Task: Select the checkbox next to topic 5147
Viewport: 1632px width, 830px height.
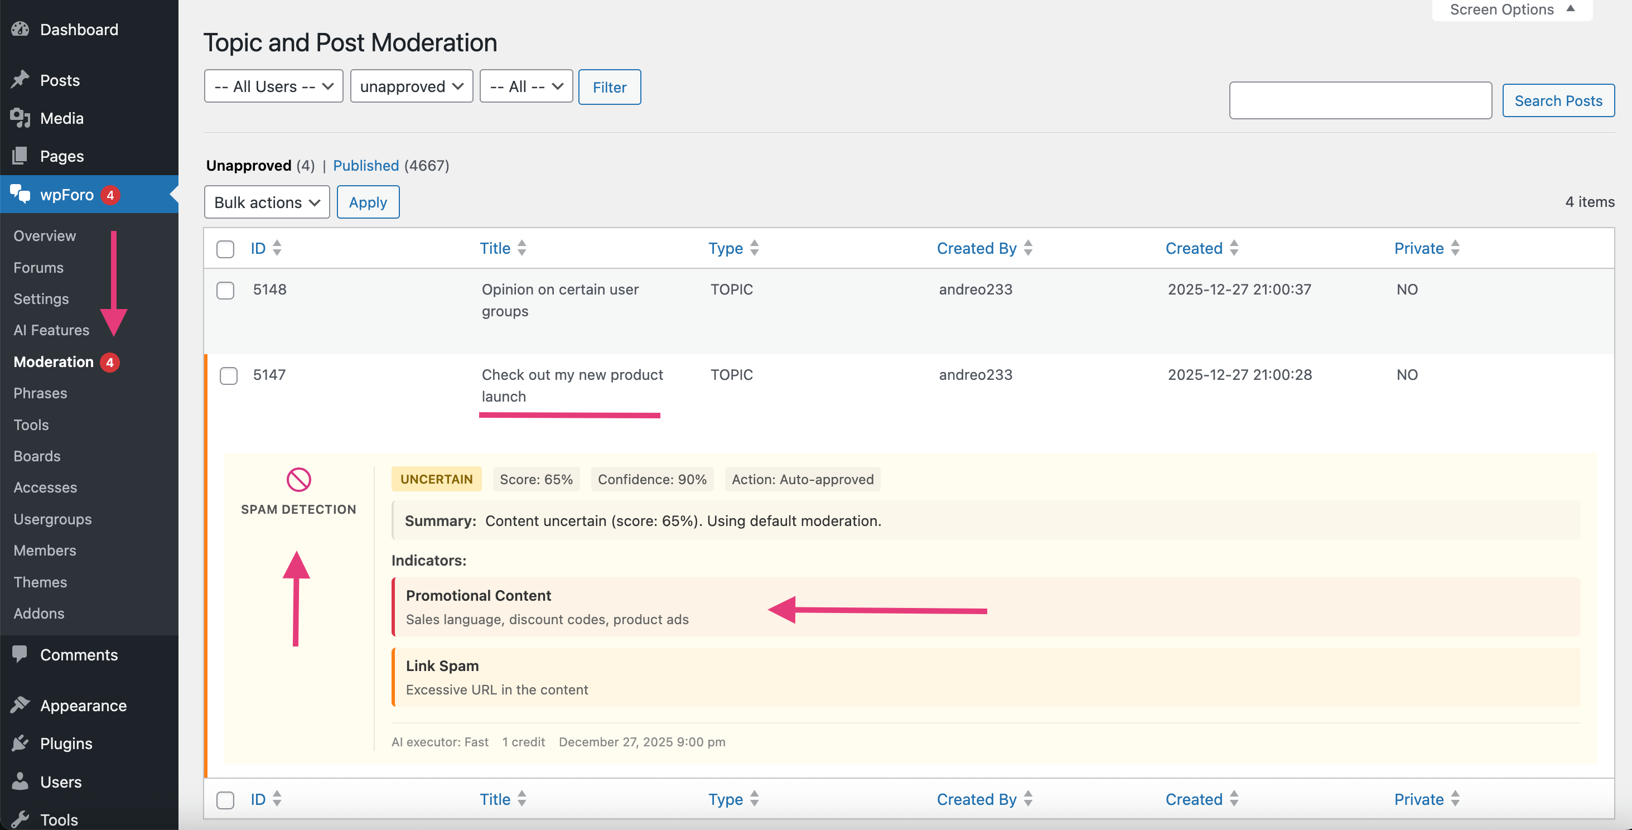Action: (x=228, y=376)
